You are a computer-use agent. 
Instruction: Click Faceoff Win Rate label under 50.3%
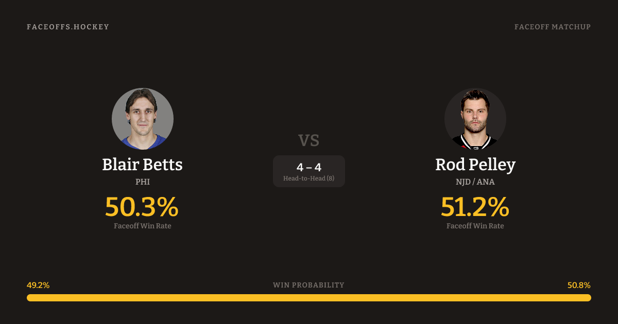(x=143, y=226)
